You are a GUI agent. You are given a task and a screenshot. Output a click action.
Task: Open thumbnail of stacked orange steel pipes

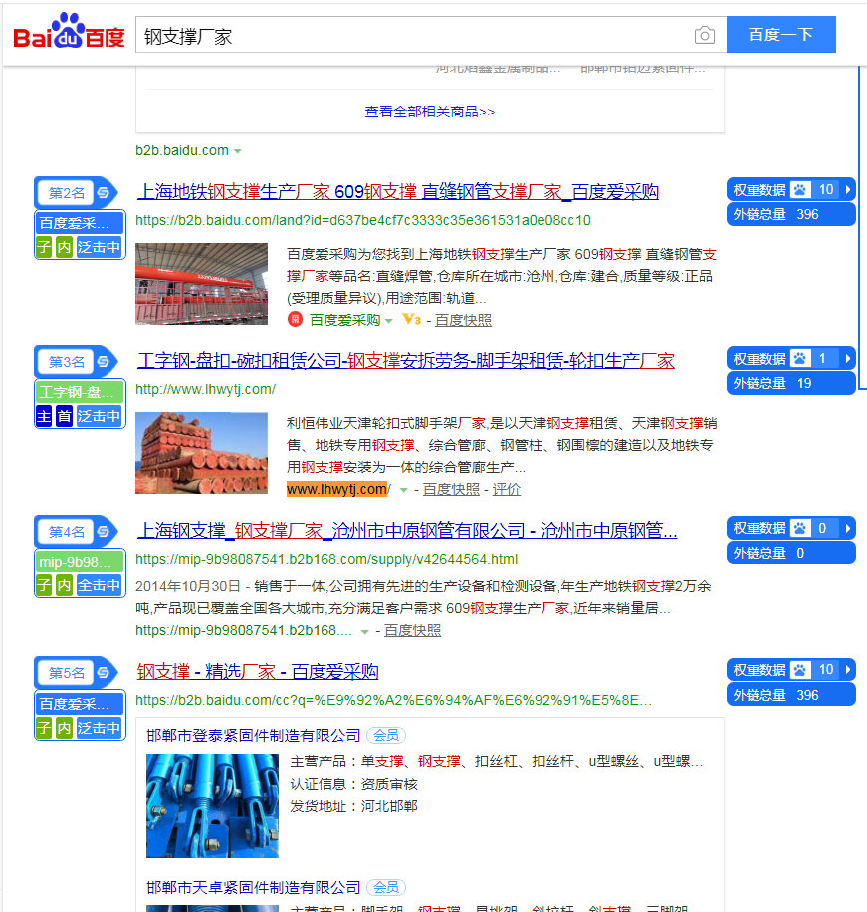[x=201, y=453]
